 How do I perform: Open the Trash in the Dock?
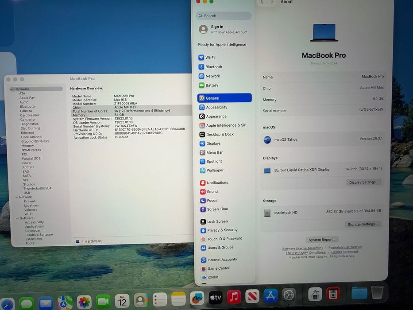pos(377,292)
